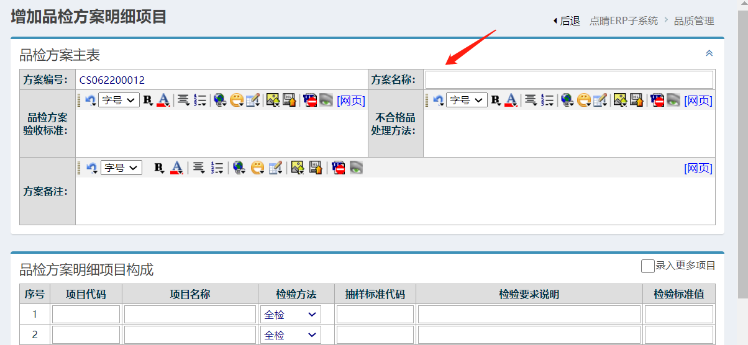The width and height of the screenshot is (748, 345).
Task: Collapse the 品检方案主表 panel
Action: (x=709, y=54)
